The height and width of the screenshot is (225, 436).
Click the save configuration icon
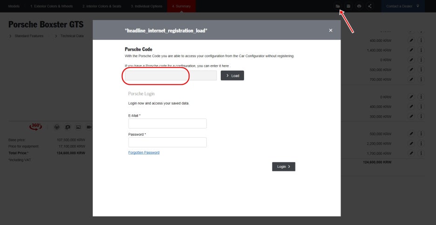click(x=348, y=6)
